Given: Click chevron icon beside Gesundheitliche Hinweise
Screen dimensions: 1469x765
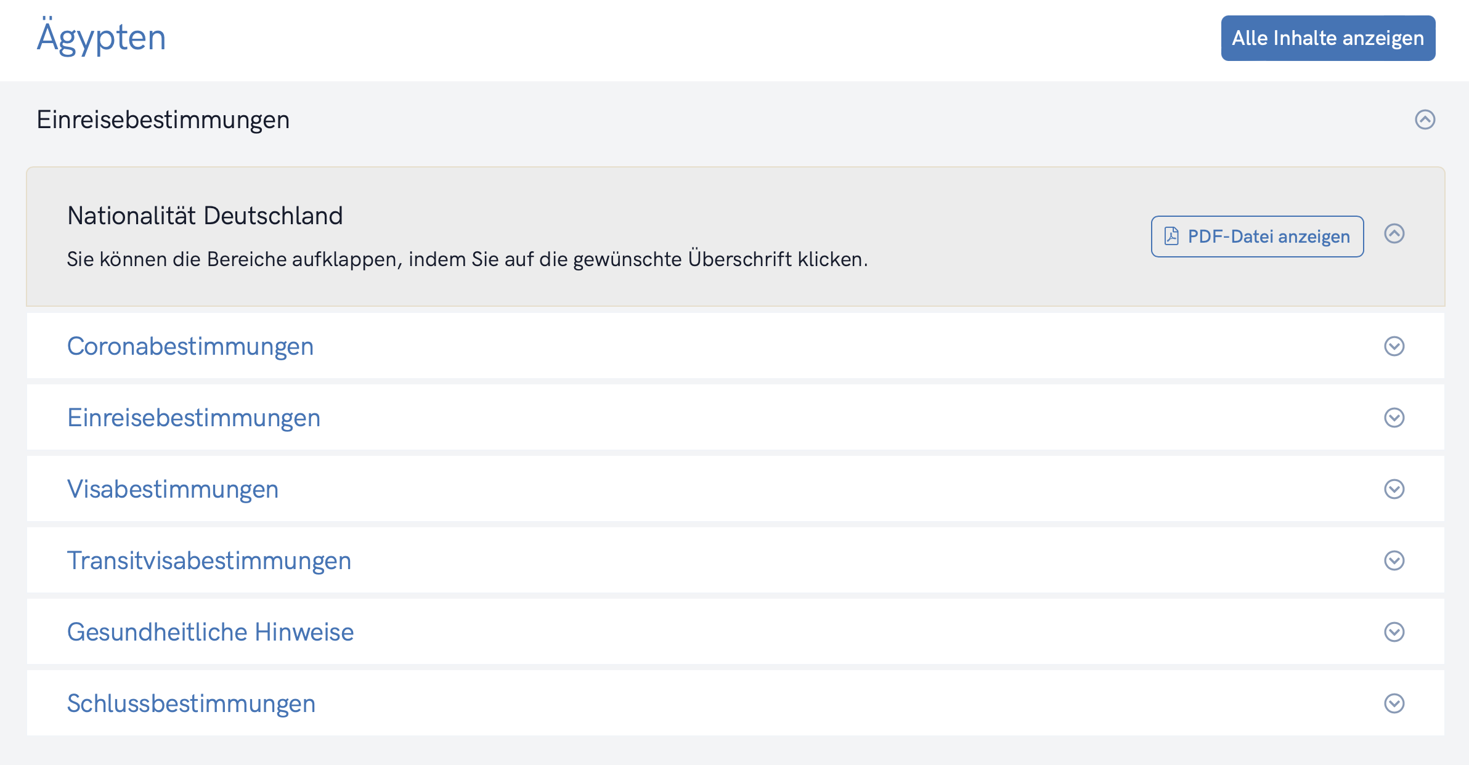Looking at the screenshot, I should click(x=1394, y=632).
